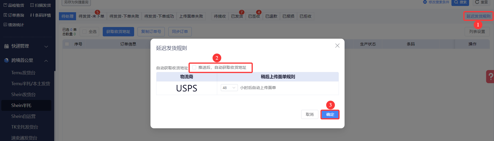Select the 待发货-下单成功 tab

point(159,16)
